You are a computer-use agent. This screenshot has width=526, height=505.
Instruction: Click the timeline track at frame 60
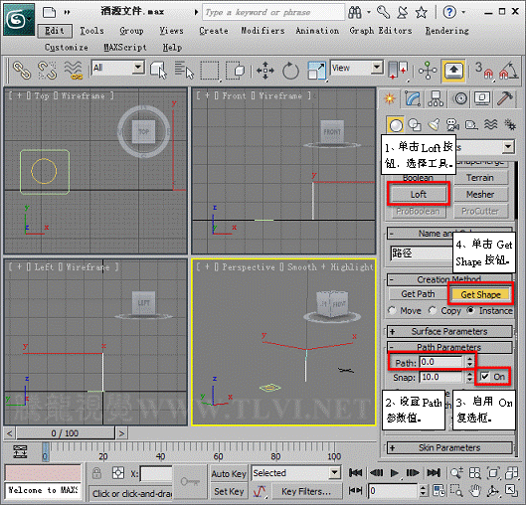click(x=219, y=451)
